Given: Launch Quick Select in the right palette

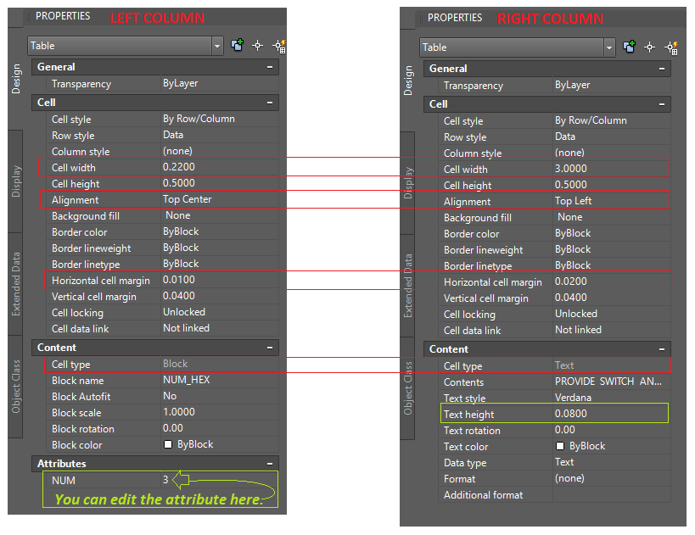Looking at the screenshot, I should [670, 46].
